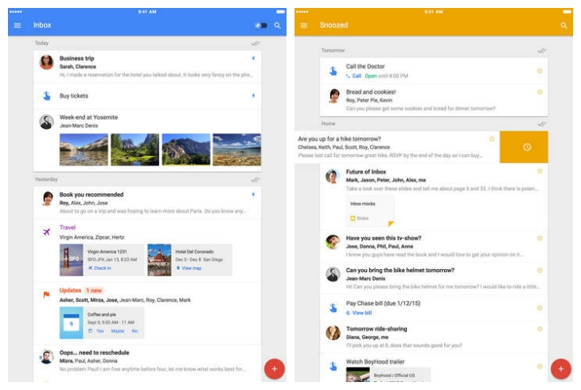Viewport: 581px width, 390px height.
Task: Open the Future of Inbox conversation
Action: click(x=366, y=172)
